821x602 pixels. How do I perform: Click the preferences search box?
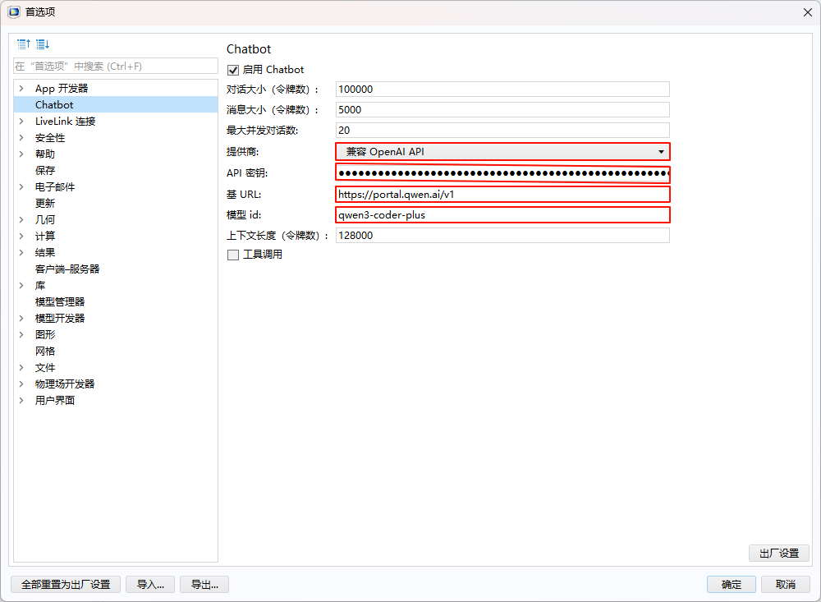coord(116,66)
